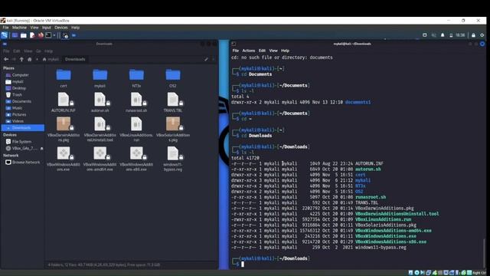
Task: Click the muted volume tray icon
Action: point(434,35)
